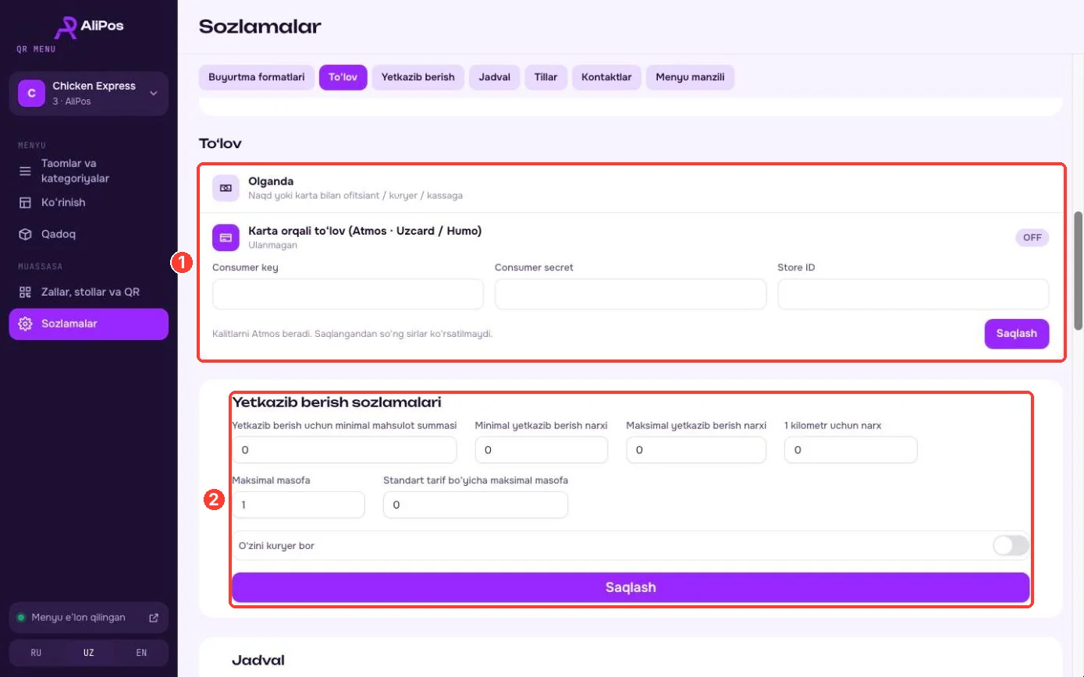Click the Ko'rinish layout icon
Viewport: 1084px width, 677px height.
pos(25,203)
